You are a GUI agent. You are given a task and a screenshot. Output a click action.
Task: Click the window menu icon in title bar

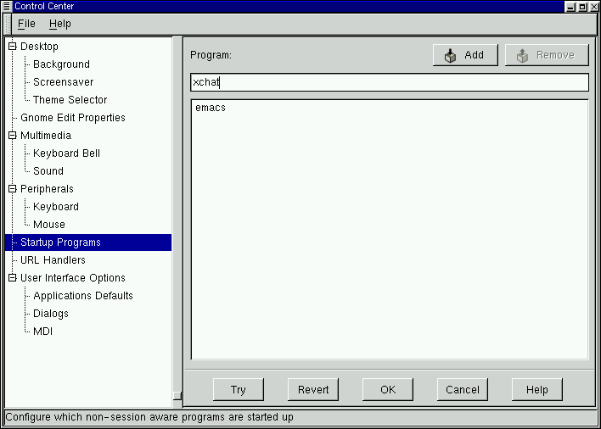[6, 6]
